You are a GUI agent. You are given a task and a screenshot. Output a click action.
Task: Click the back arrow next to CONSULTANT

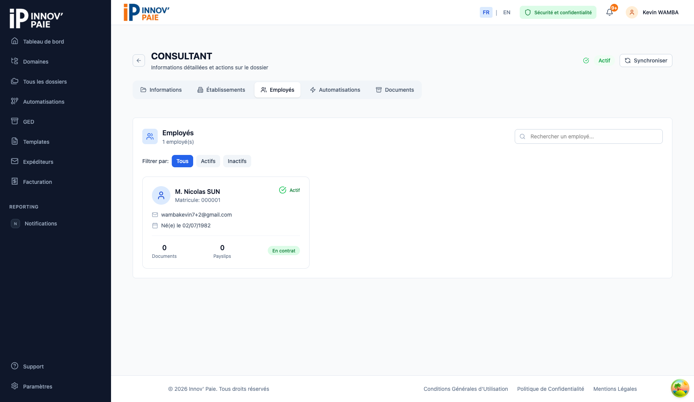click(139, 61)
